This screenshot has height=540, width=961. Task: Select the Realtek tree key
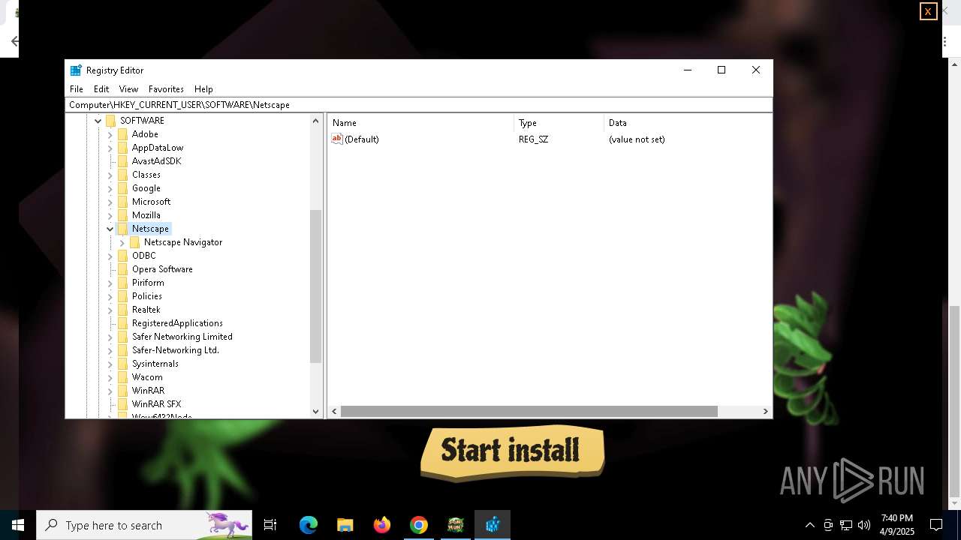point(146,310)
